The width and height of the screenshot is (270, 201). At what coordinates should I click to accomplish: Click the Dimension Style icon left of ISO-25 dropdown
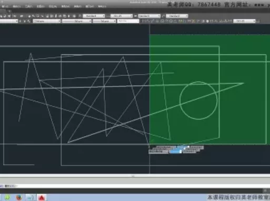click(x=108, y=16)
